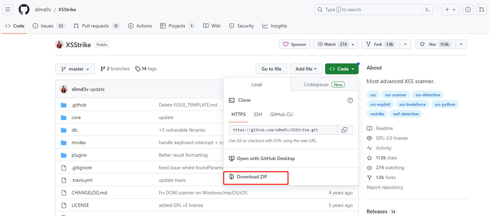
Task: Open the issues inbox icon in the header
Action: coord(468,9)
